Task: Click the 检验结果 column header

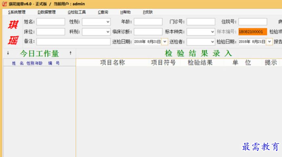Action: [200, 63]
